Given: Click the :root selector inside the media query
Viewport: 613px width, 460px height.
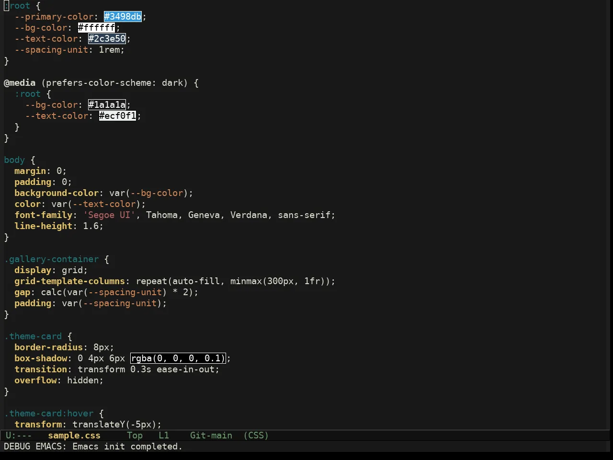Looking at the screenshot, I should point(28,94).
